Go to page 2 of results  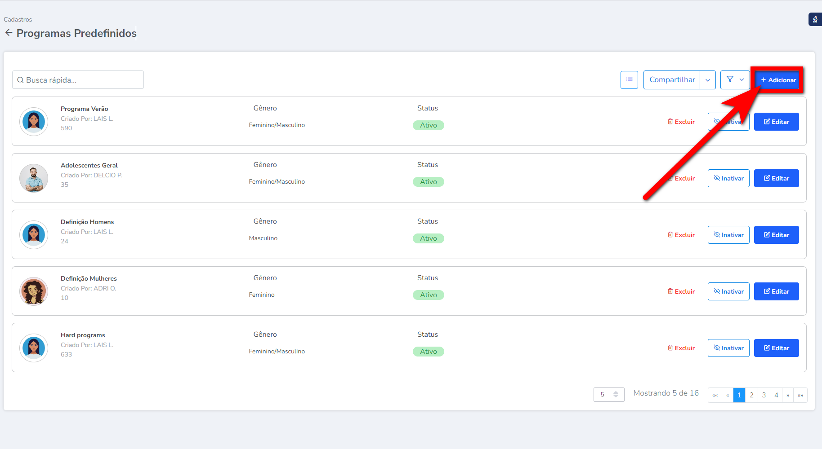click(x=751, y=395)
